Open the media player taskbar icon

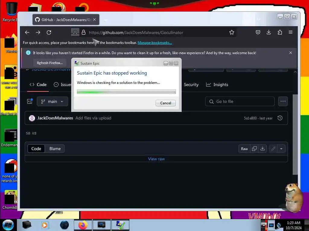coord(45,225)
